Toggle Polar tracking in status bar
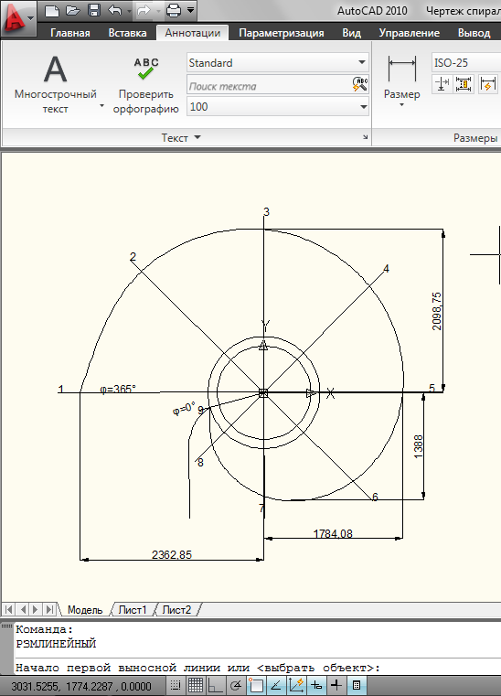This screenshot has width=501, height=696. [236, 686]
